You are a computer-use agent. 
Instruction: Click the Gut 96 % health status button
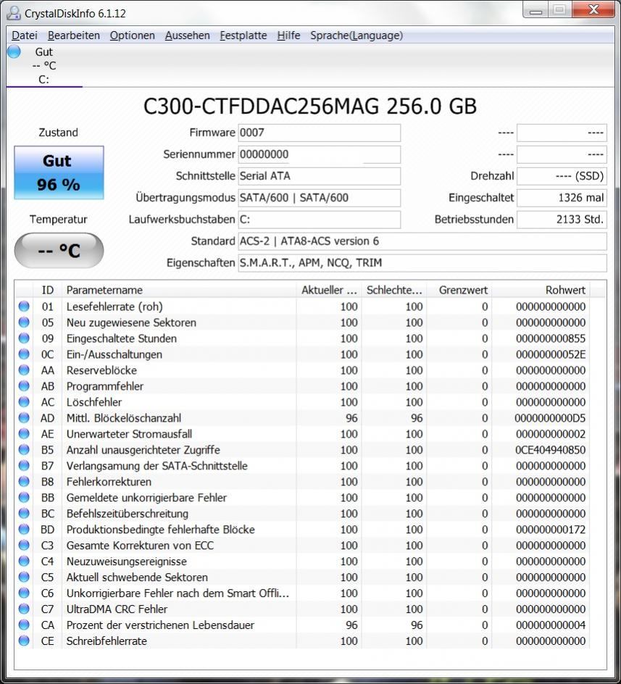[x=59, y=172]
